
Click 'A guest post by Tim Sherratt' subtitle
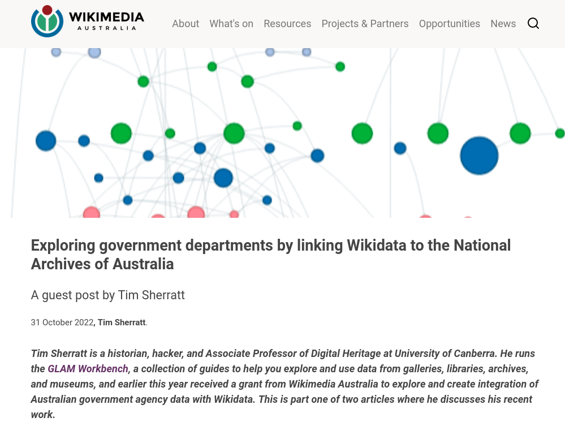point(107,295)
